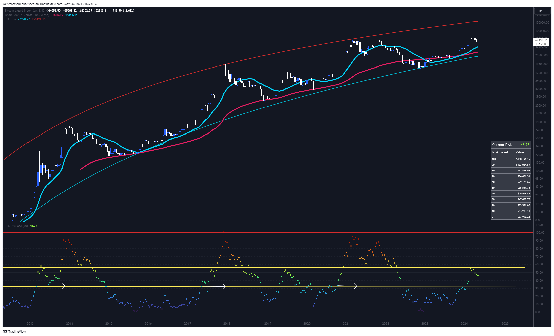Click the open value 64053.50 in the legend
554x336 pixels.
[x=54, y=11]
